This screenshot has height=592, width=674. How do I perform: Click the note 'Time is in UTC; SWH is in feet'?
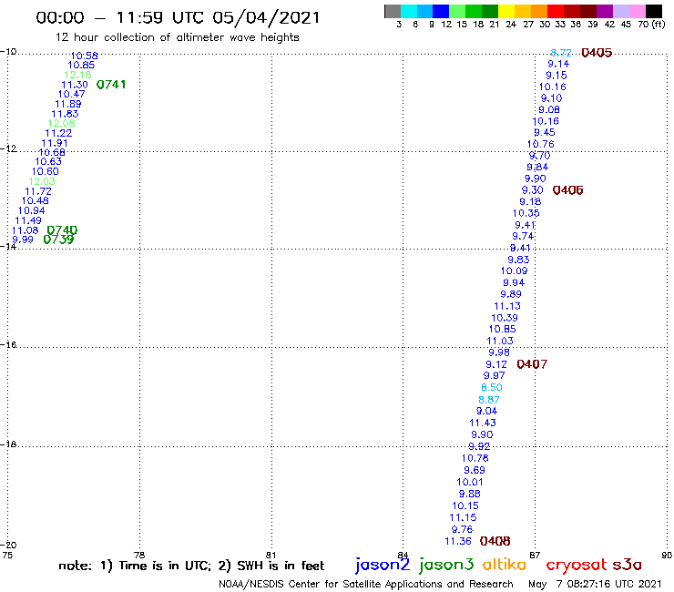click(x=191, y=566)
